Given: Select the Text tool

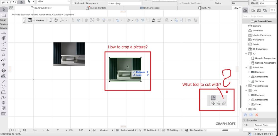Looking at the screenshot, I should click(4, 55).
